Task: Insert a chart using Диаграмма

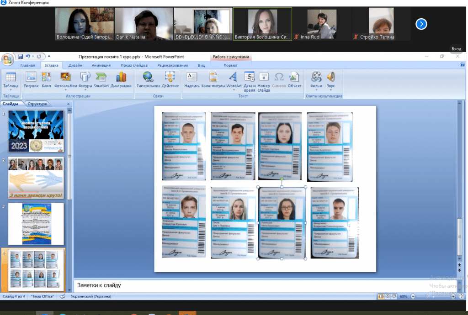Action: click(x=121, y=80)
